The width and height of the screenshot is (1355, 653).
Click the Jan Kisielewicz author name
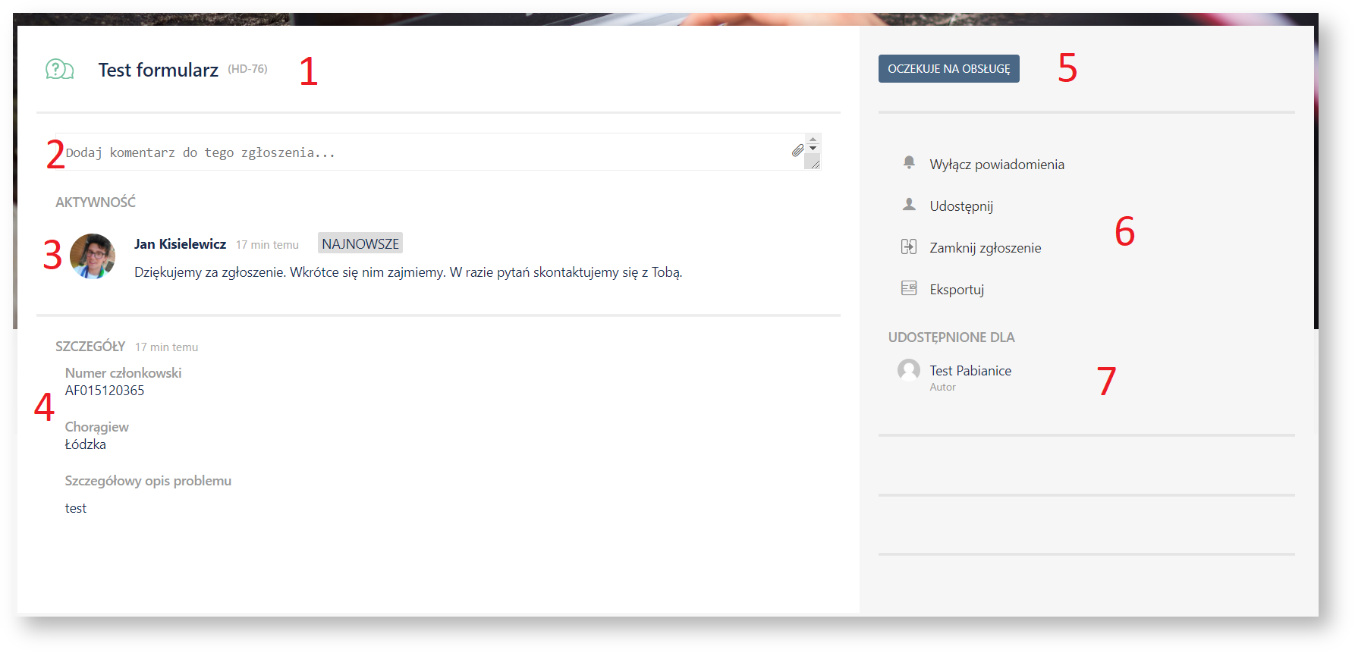180,244
